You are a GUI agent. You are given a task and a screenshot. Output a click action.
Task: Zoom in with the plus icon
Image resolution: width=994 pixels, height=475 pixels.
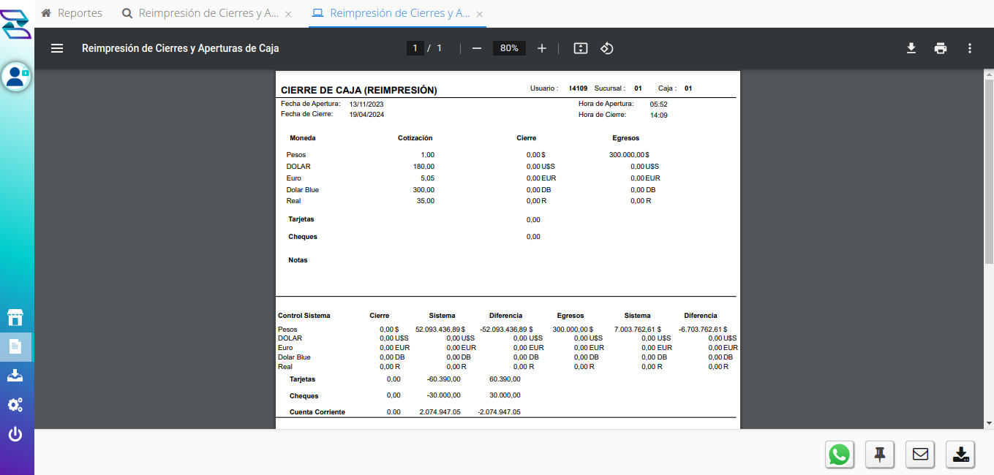point(542,48)
